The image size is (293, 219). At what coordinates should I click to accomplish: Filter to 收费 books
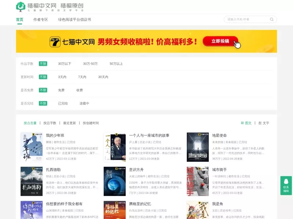click(x=79, y=90)
